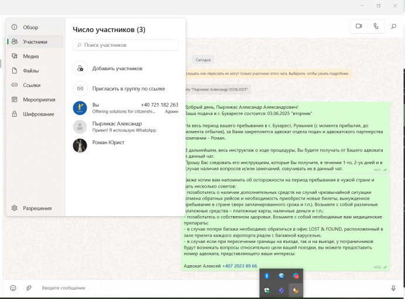The height and width of the screenshot is (299, 405).
Task: Start a video call
Action: pos(359,26)
